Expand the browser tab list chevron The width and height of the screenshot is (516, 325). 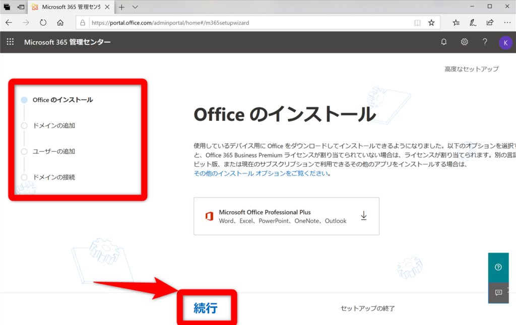point(135,7)
